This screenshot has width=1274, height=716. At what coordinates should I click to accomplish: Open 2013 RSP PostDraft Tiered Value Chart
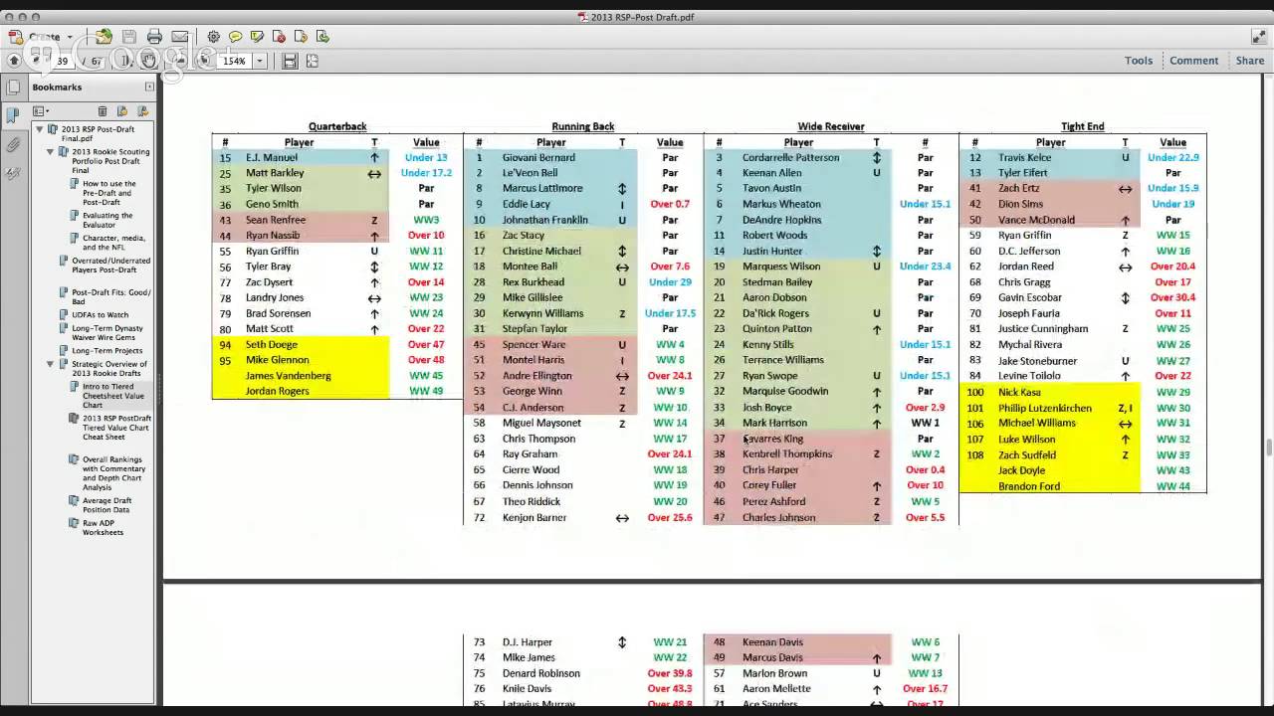point(116,428)
